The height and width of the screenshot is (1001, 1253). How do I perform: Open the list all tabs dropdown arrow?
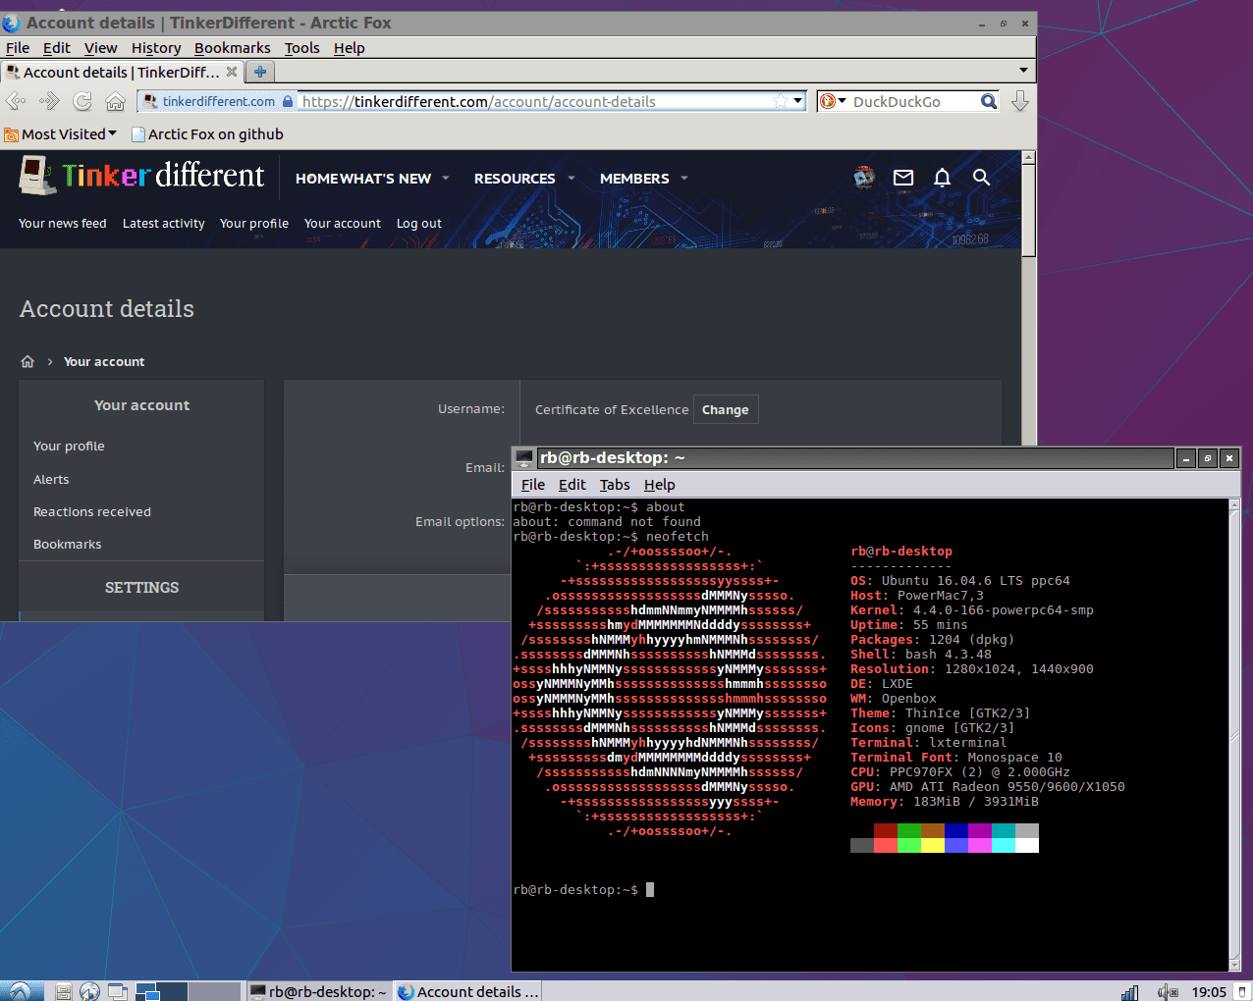pyautogui.click(x=1023, y=71)
